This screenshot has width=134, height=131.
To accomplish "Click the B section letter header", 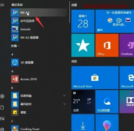I will pos(12,88).
